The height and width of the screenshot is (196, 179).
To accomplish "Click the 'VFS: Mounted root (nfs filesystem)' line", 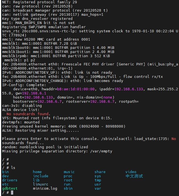I will [x=57, y=118].
